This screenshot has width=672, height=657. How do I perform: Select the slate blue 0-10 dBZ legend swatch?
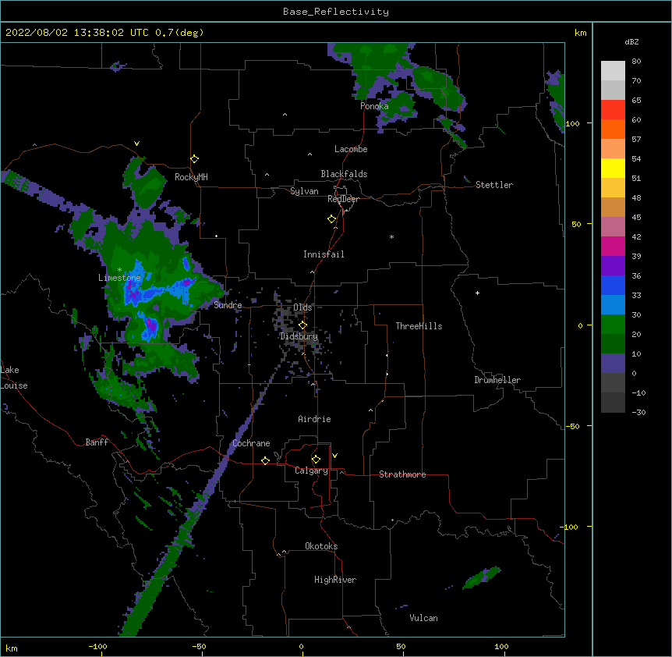click(x=613, y=364)
